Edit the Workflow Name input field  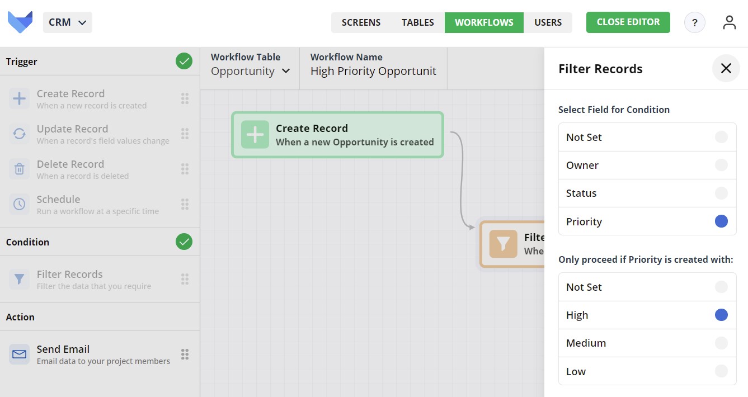(373, 71)
